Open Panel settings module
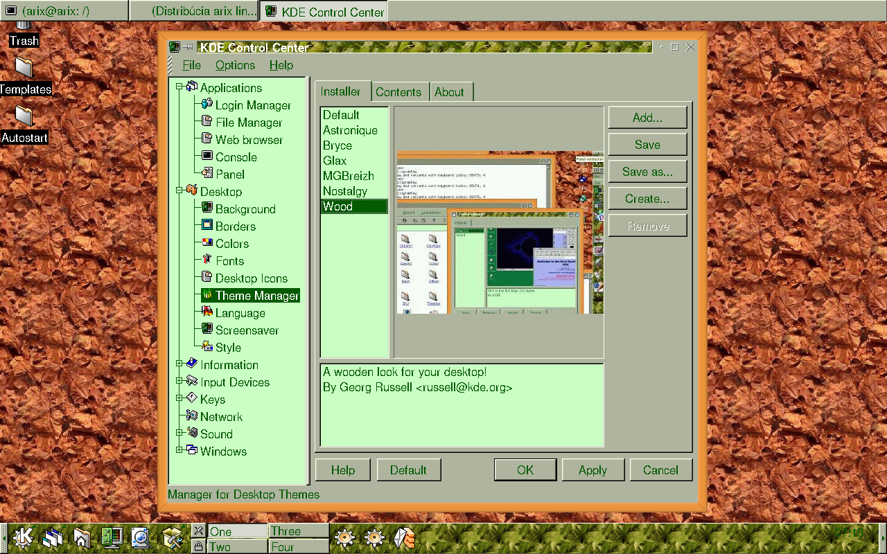 (x=222, y=175)
